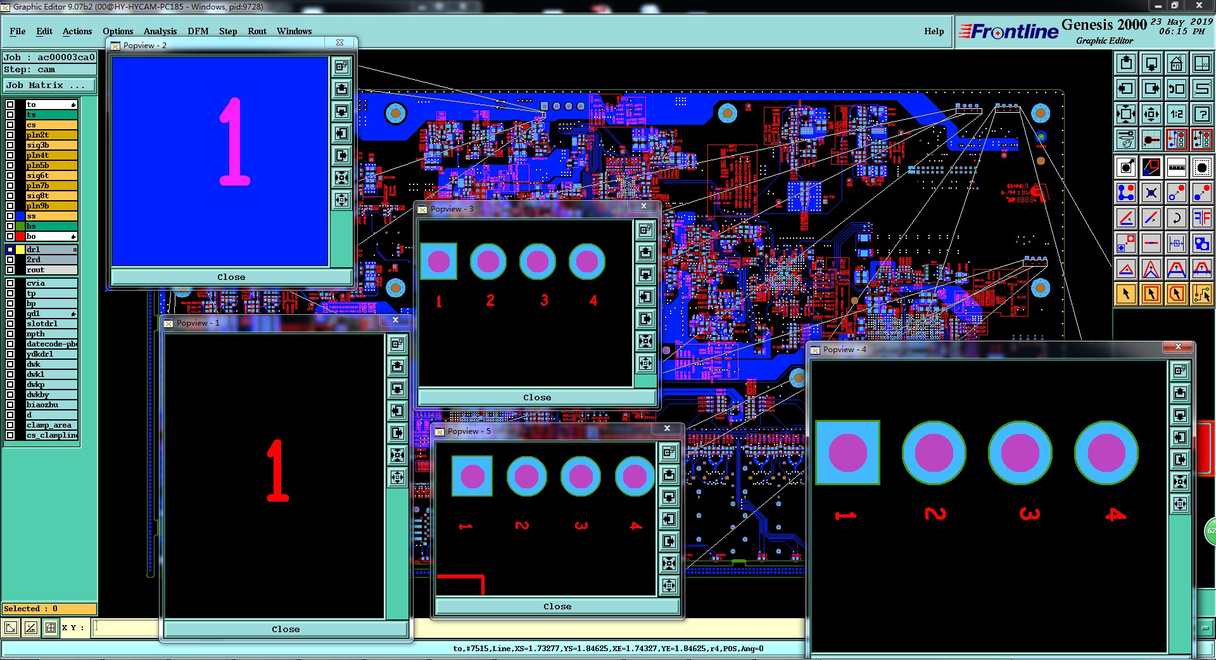1216x660 pixels.
Task: Toggle the checkbox for layer to
Action: click(10, 105)
